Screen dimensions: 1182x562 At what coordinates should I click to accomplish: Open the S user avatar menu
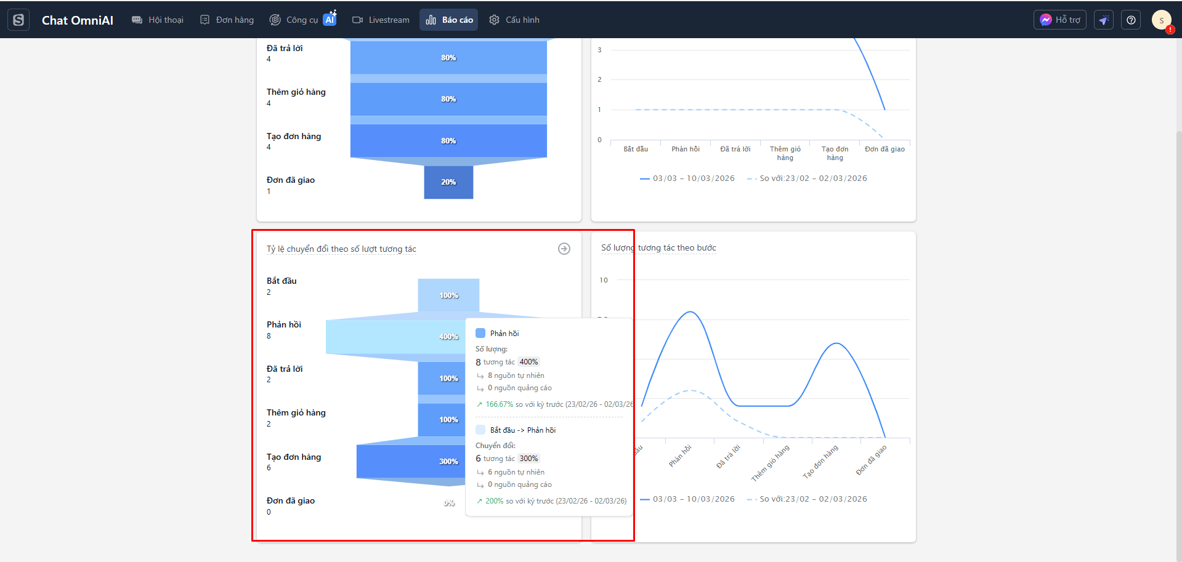point(1162,20)
